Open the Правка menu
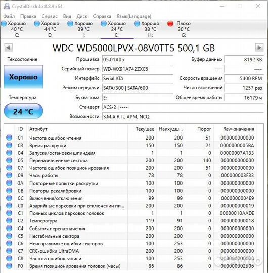Screen dimensions: 268x273 click(28, 16)
